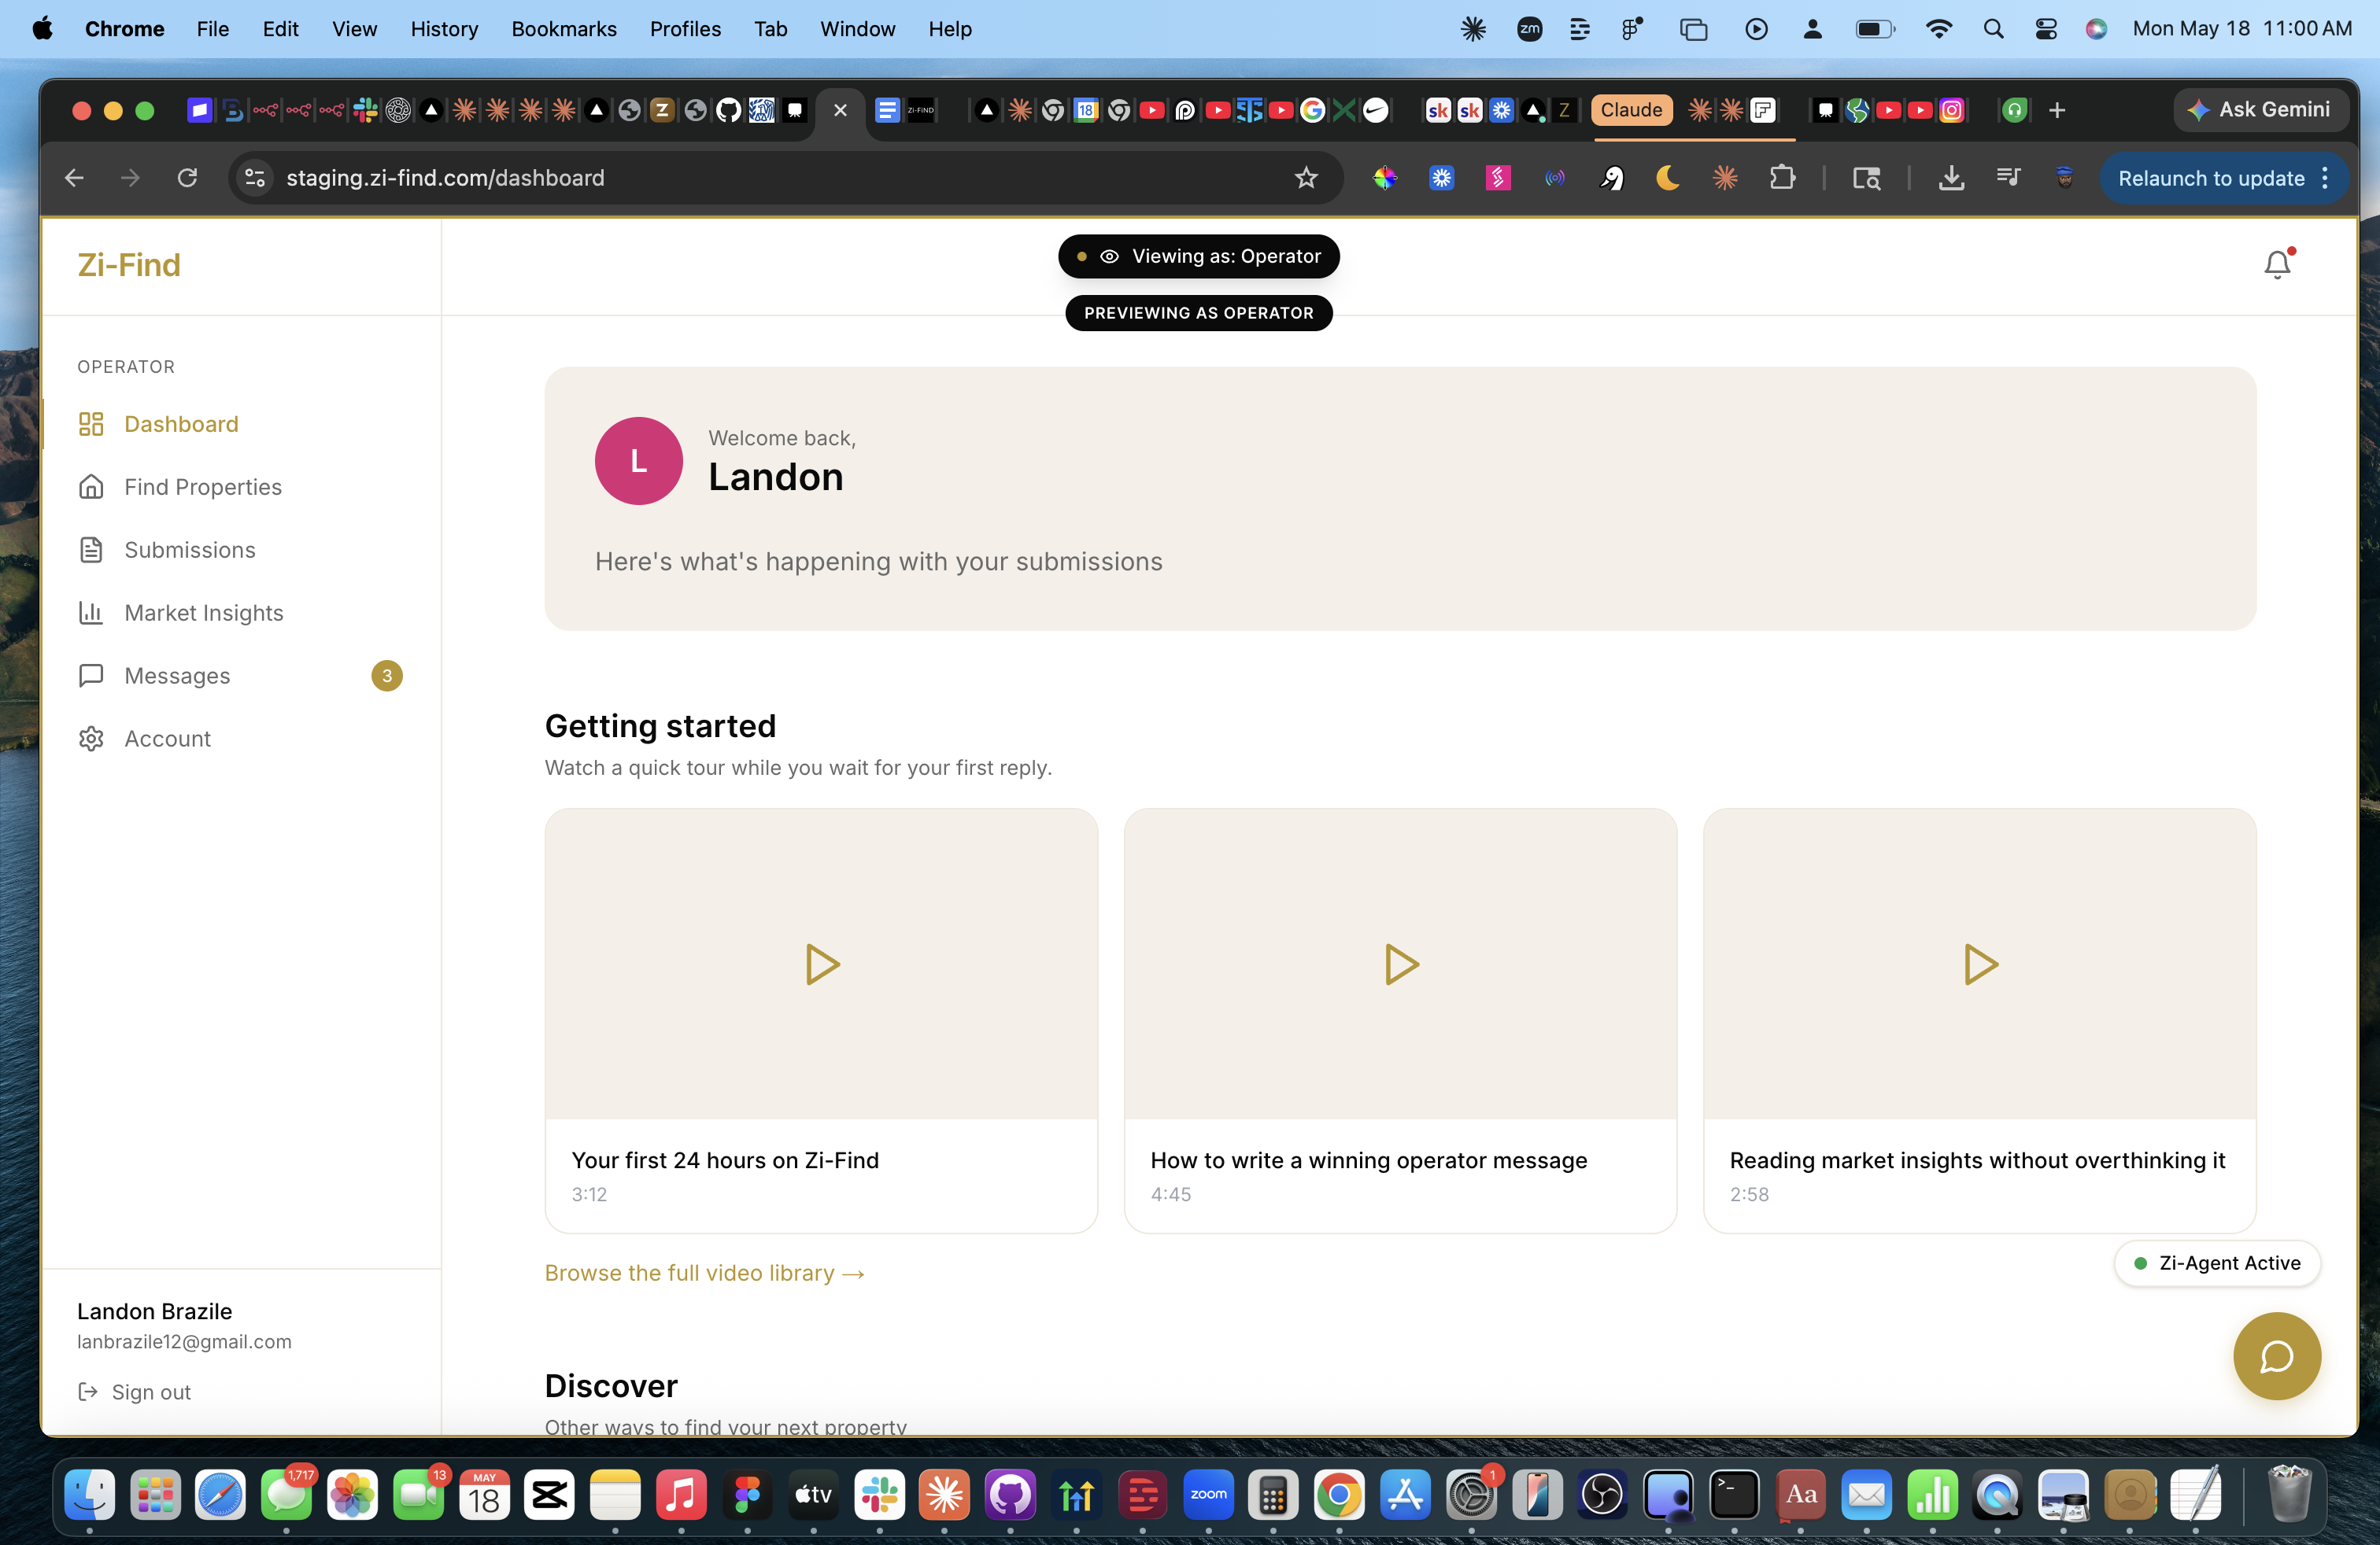The width and height of the screenshot is (2380, 1545).
Task: Open Chrome three-dot menu
Action: tap(2325, 178)
